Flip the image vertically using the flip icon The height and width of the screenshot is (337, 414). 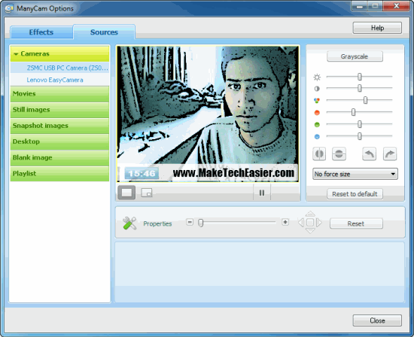click(x=339, y=154)
